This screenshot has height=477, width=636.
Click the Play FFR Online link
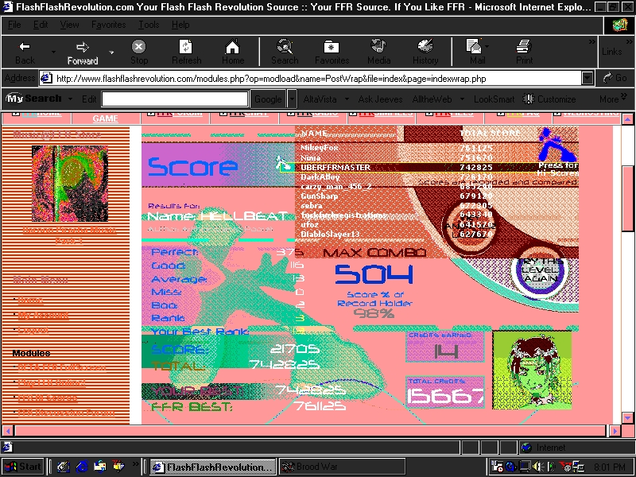[52, 382]
